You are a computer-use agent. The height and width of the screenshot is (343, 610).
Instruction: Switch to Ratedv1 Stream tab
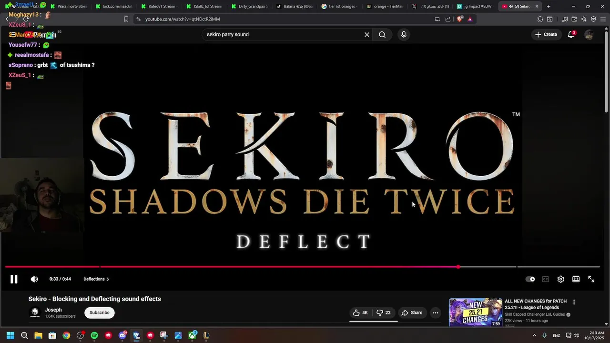(x=159, y=6)
